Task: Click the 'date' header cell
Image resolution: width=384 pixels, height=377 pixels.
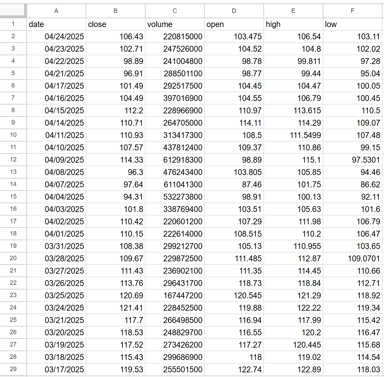Action: (56, 24)
